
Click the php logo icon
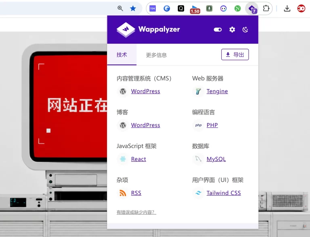[x=198, y=125]
